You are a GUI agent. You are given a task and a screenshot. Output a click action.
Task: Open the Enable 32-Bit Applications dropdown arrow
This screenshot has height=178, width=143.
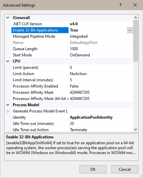click(130, 30)
